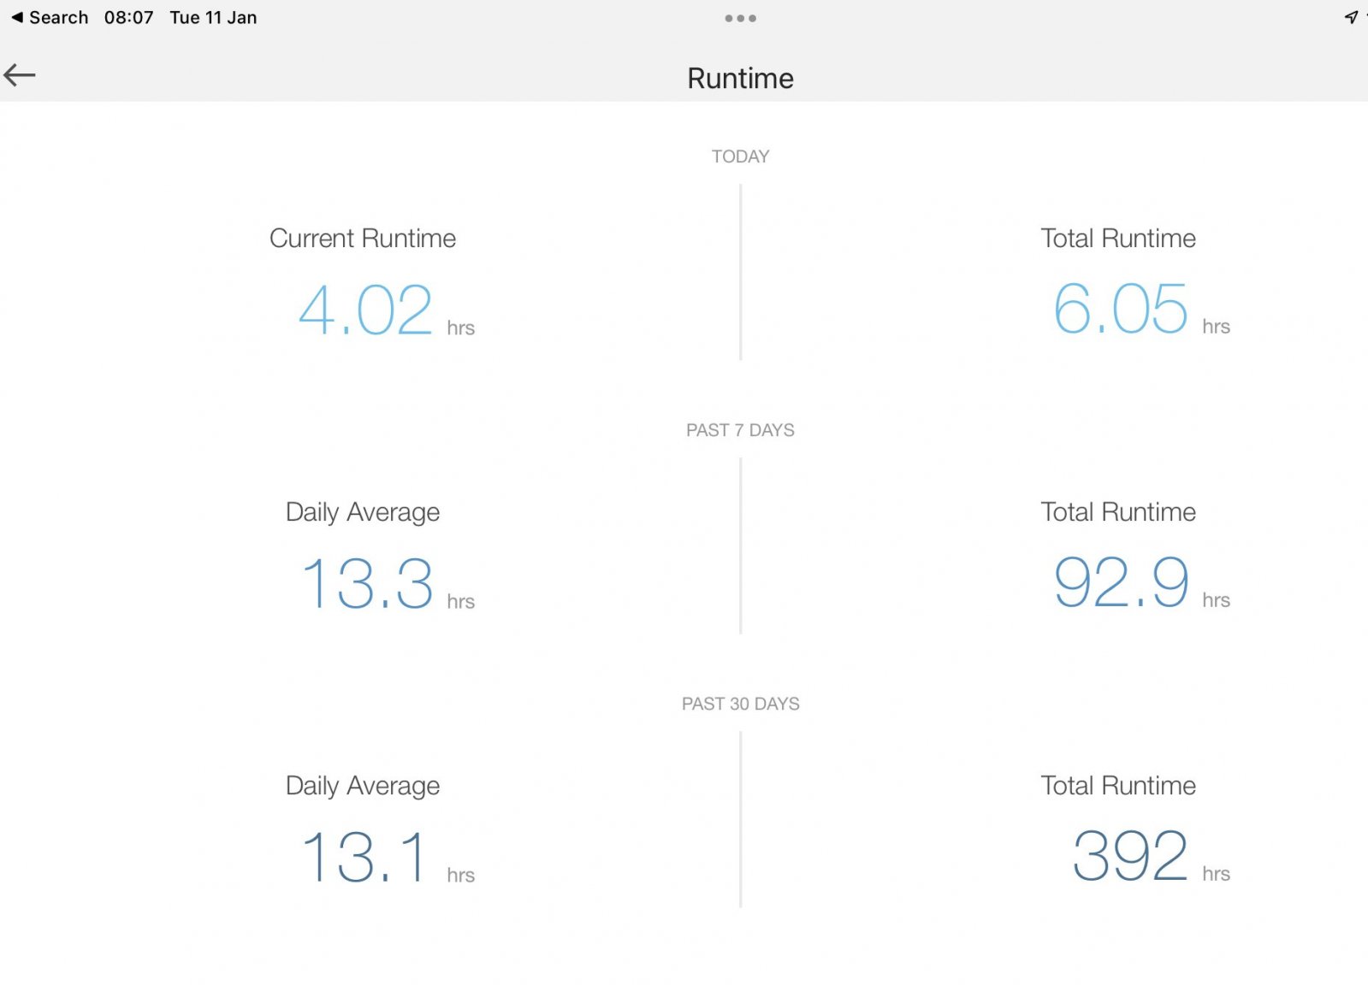The height and width of the screenshot is (985, 1368).
Task: Tap the Tue 11 Jan date
Action: (213, 17)
